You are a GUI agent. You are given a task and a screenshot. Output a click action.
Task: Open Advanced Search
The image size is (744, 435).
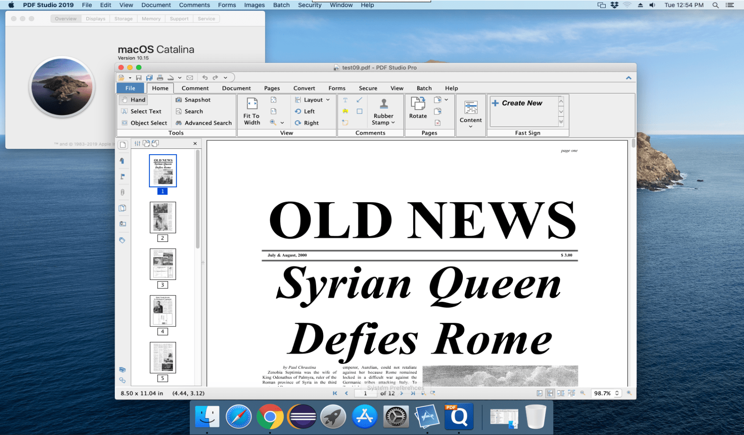[x=204, y=123]
